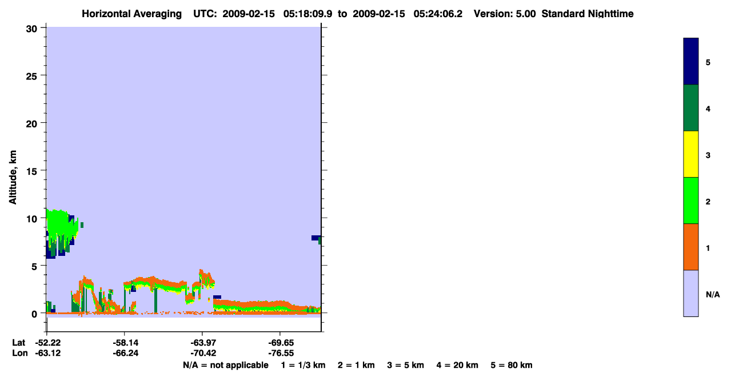
Task: Click the colorbar label 3
Action: [708, 155]
